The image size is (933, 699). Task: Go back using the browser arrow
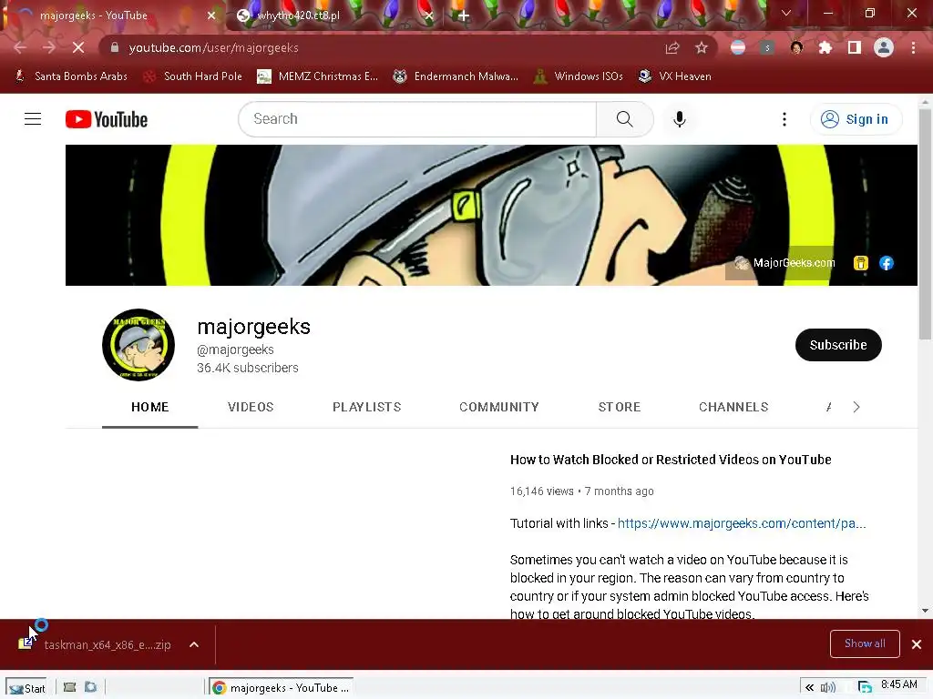coord(20,47)
